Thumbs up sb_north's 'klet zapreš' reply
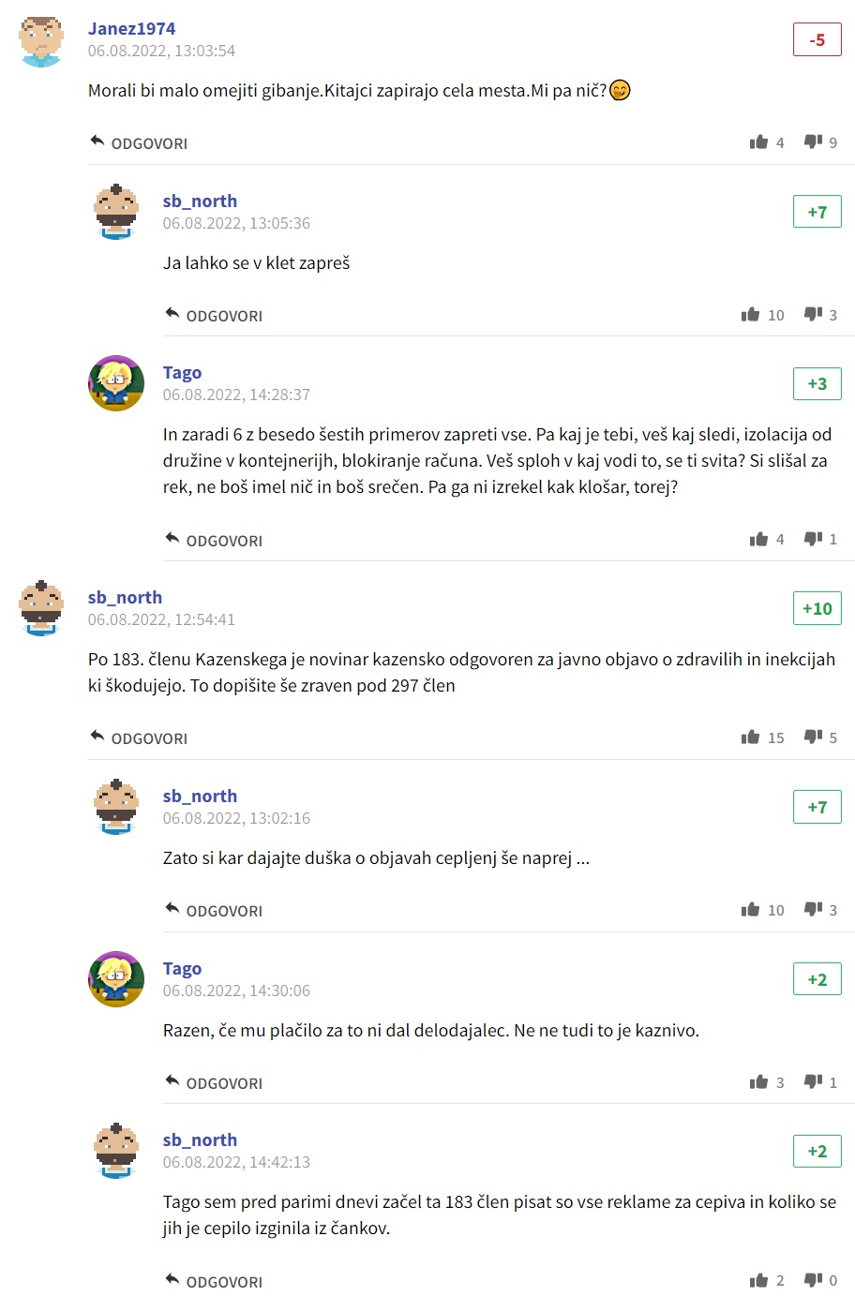855x1296 pixels. pos(750,315)
